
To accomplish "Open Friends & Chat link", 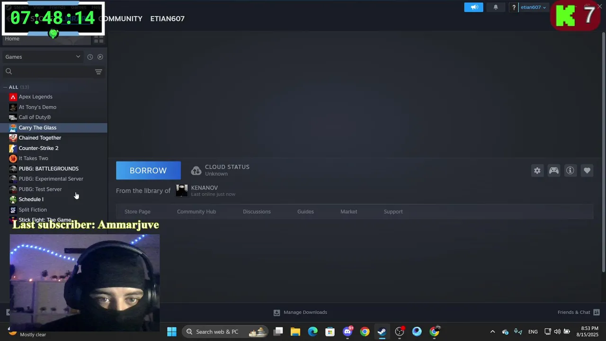I will pos(574,313).
